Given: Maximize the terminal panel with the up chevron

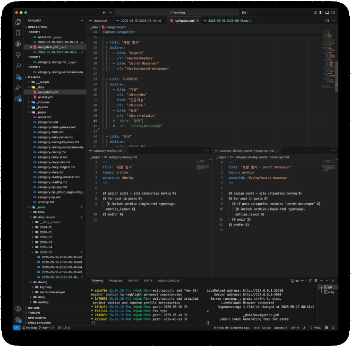Looking at the screenshot, I should click(327, 281).
